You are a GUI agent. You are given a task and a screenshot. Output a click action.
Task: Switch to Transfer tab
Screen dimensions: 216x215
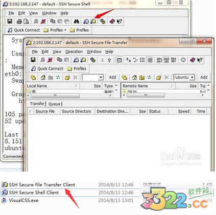[37, 104]
